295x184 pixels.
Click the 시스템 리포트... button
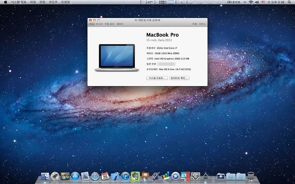pos(157,78)
